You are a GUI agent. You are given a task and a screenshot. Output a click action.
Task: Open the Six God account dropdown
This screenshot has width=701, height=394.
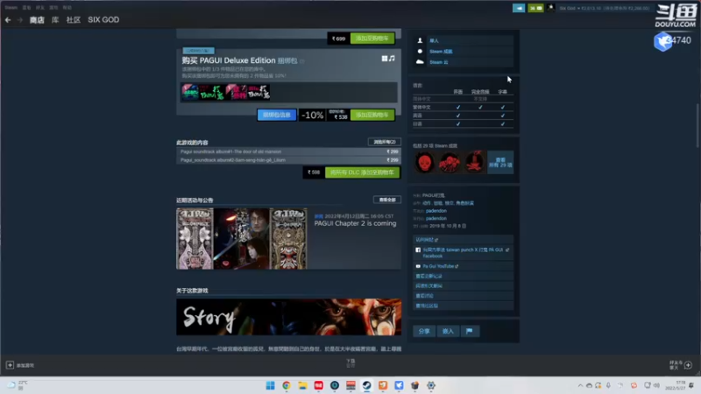(x=604, y=8)
